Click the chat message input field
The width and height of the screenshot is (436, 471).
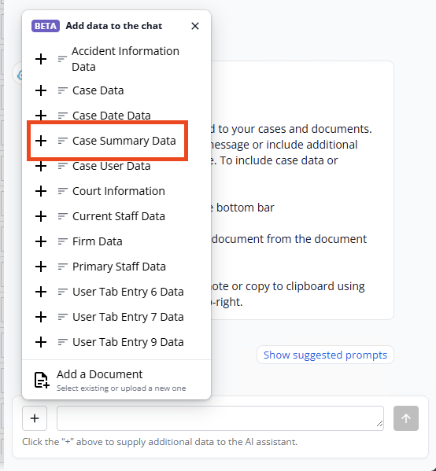[x=220, y=418]
